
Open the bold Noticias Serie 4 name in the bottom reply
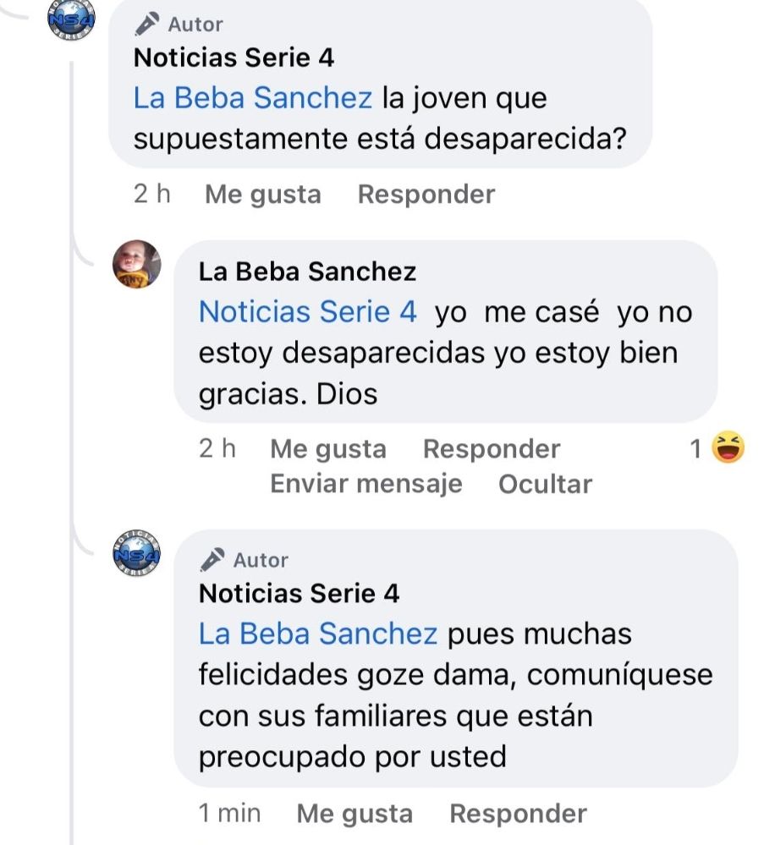[299, 594]
